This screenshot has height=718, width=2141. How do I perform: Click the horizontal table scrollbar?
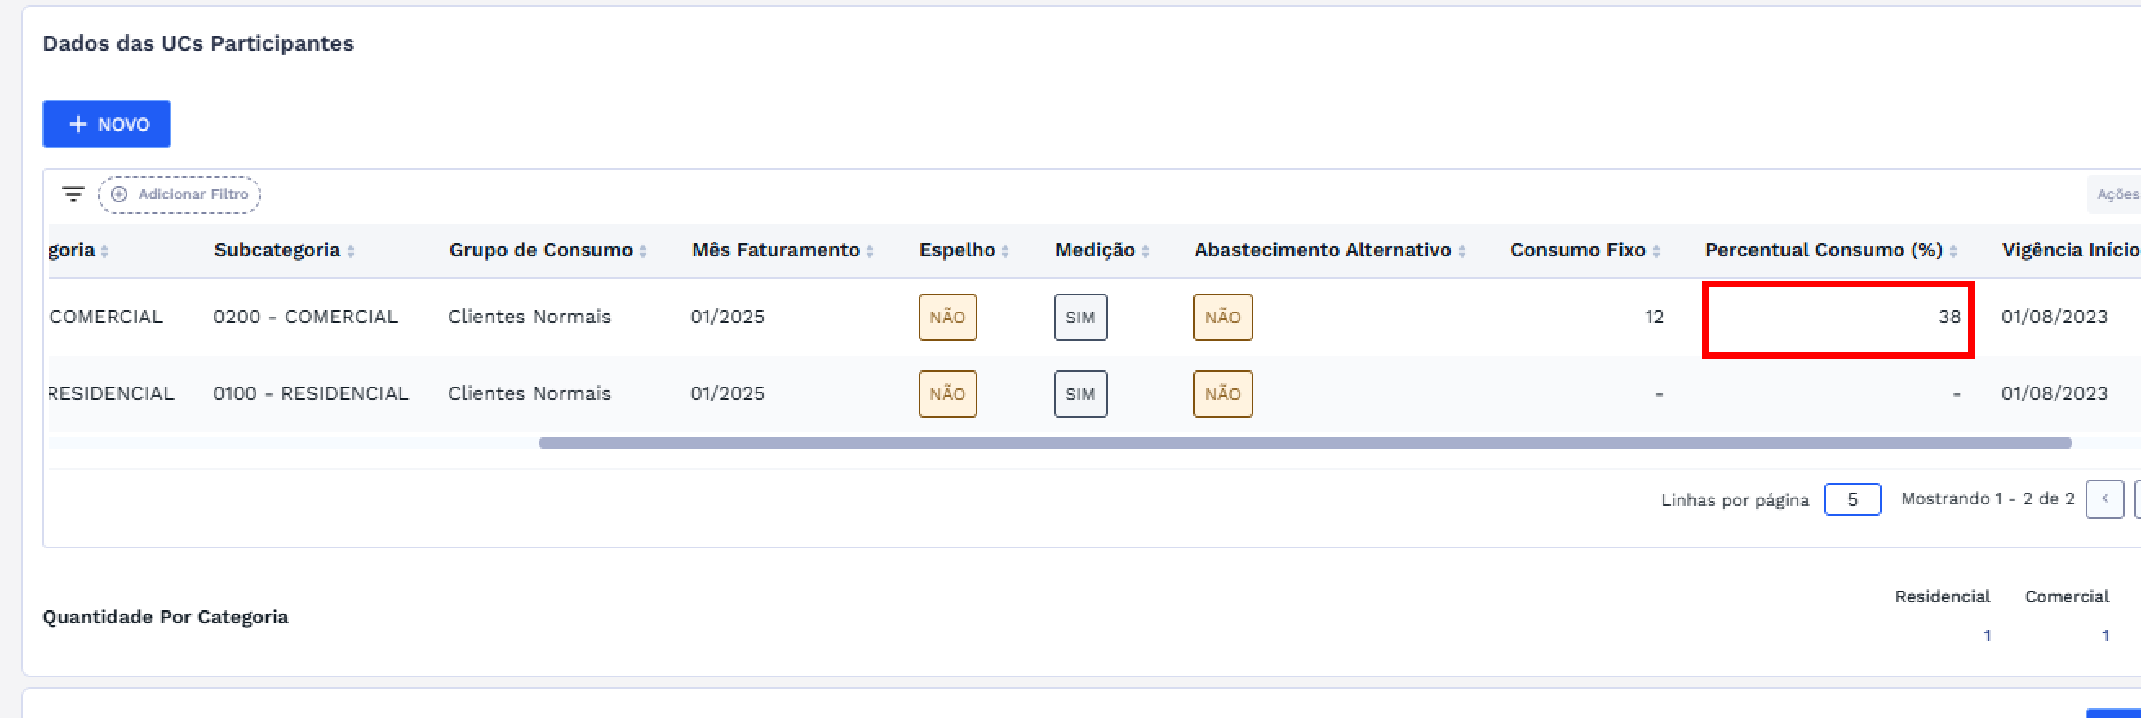(1305, 443)
